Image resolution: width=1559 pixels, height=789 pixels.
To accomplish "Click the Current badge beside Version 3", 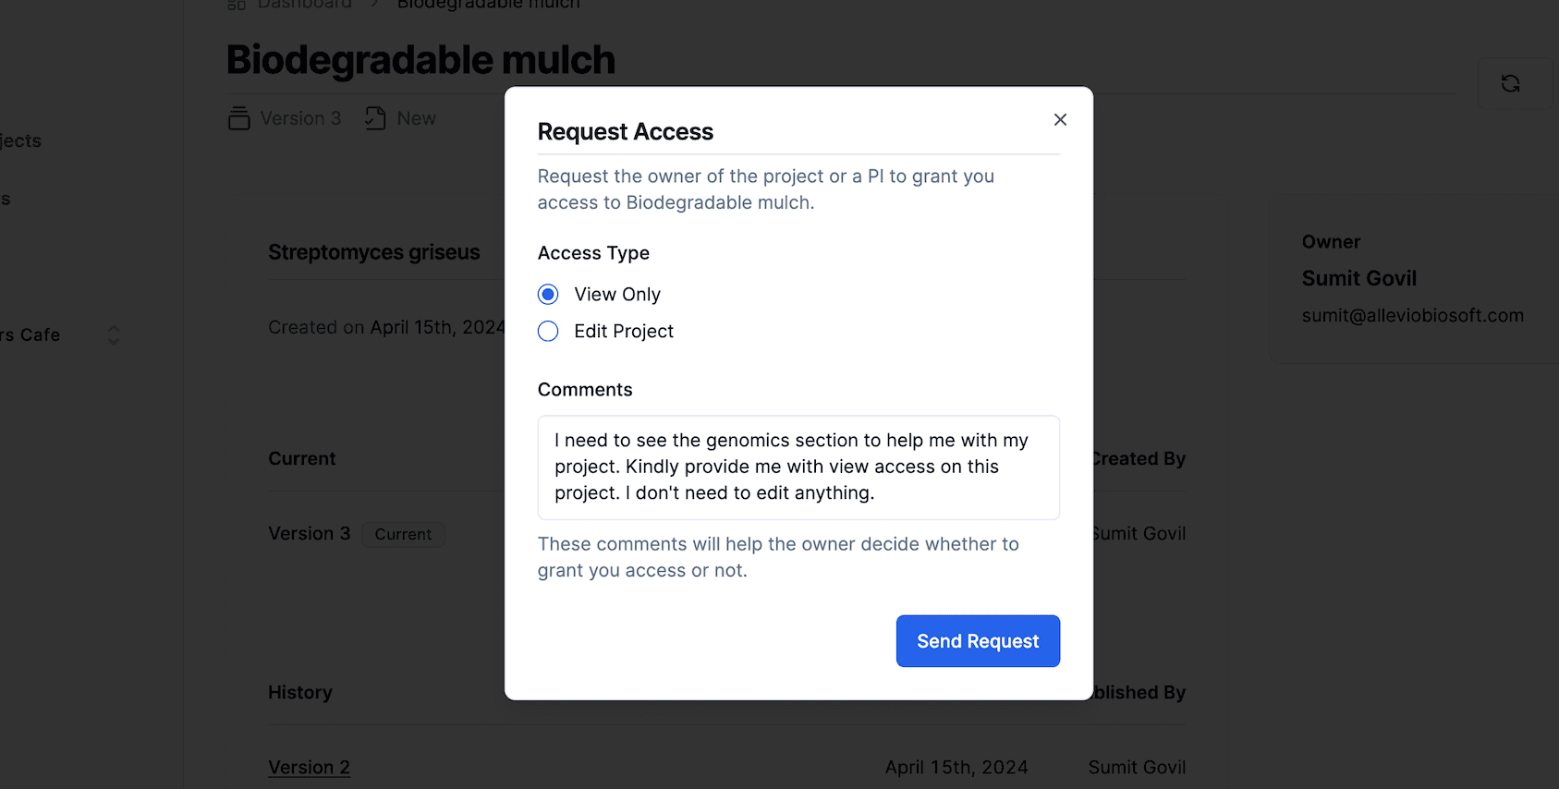I will pyautogui.click(x=403, y=534).
